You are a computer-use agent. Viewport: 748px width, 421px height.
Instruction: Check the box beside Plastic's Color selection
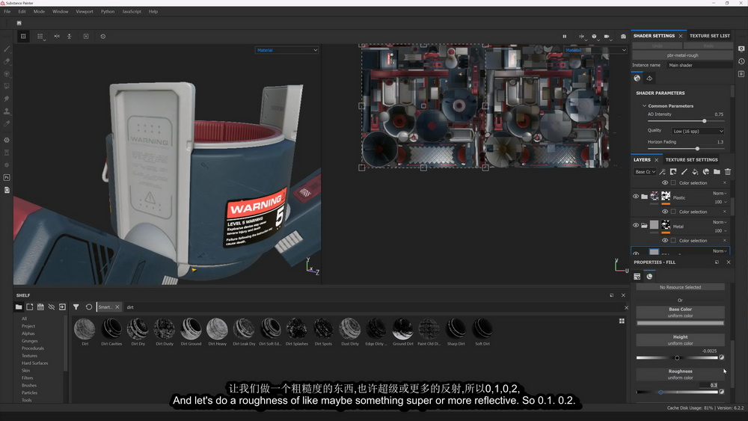pyautogui.click(x=673, y=212)
